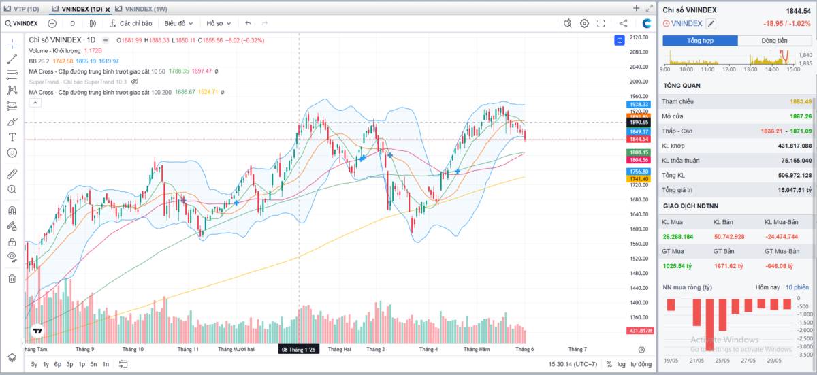Switch to the VNINDEX (1W) tab
Screen dimensions: 817x375
tap(142, 9)
